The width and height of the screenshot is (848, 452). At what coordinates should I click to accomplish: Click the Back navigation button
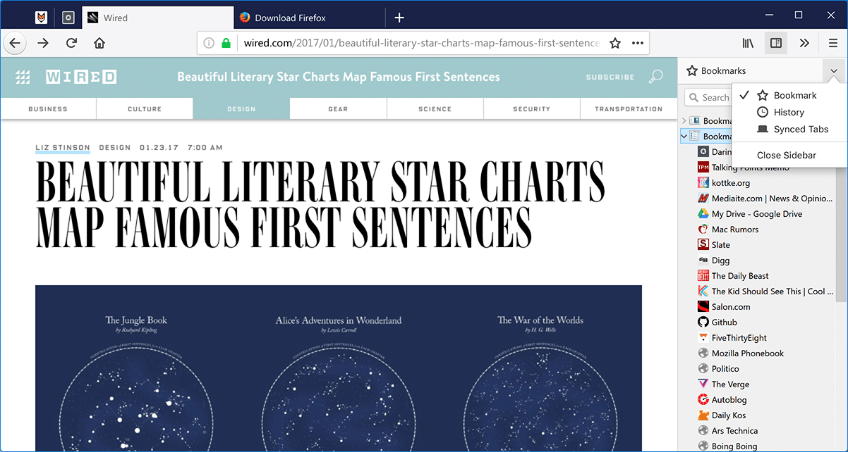coord(15,43)
